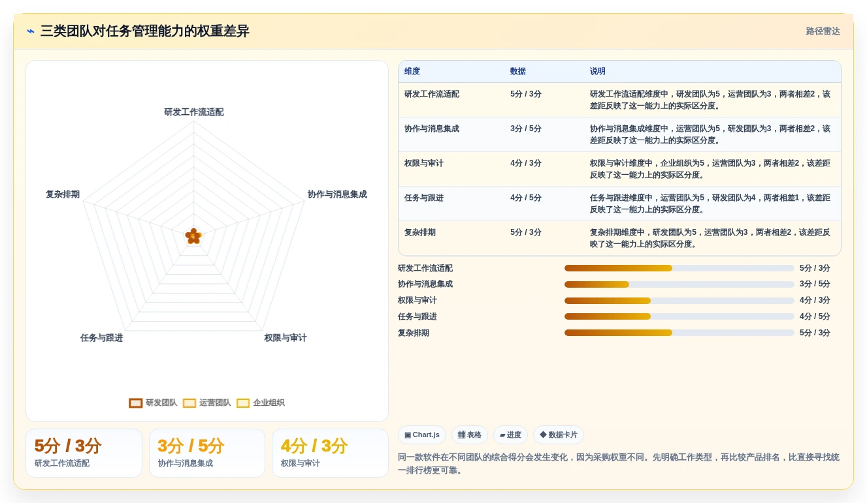The image size is (867, 503).
Task: Click the radar axis label 研发工作流适配
Action: coord(194,112)
